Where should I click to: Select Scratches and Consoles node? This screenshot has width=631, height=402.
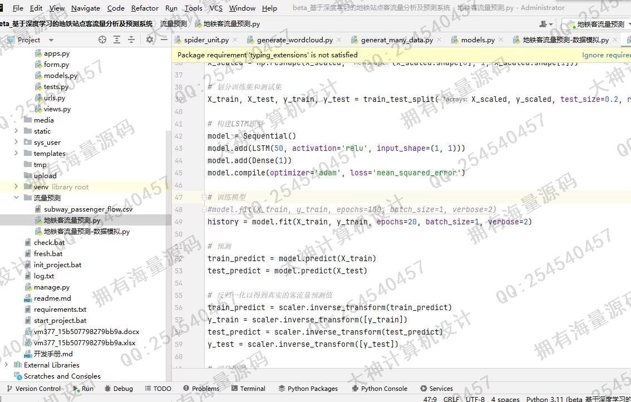pyautogui.click(x=62, y=376)
